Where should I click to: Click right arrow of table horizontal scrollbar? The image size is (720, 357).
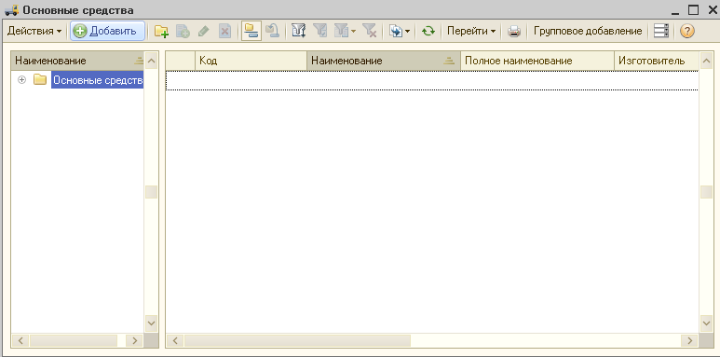point(689,340)
